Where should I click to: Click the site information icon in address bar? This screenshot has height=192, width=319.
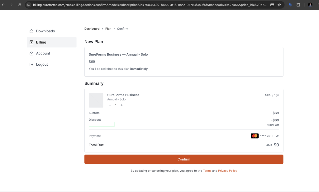coord(29,5)
